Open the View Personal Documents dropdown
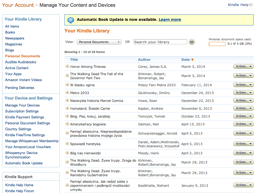This screenshot has width=255, height=193. tap(99, 42)
